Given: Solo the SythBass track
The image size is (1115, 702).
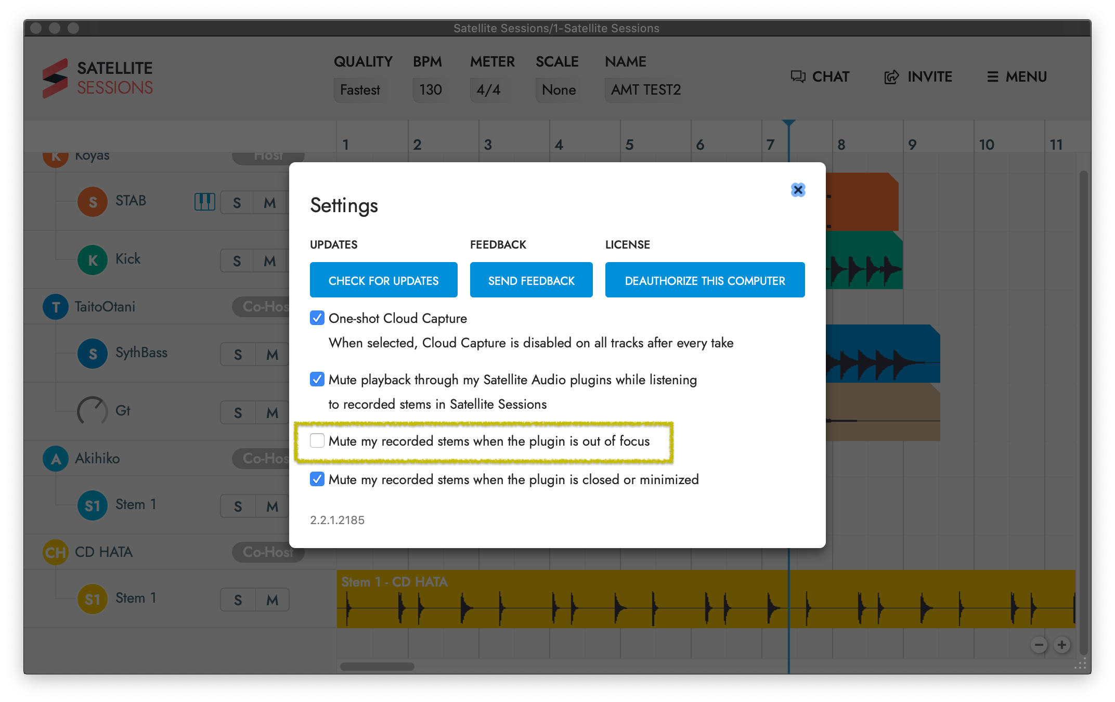Looking at the screenshot, I should (238, 355).
